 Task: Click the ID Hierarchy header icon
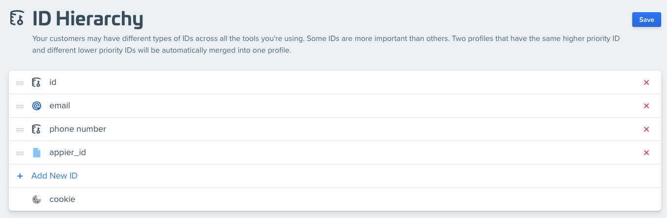point(17,18)
